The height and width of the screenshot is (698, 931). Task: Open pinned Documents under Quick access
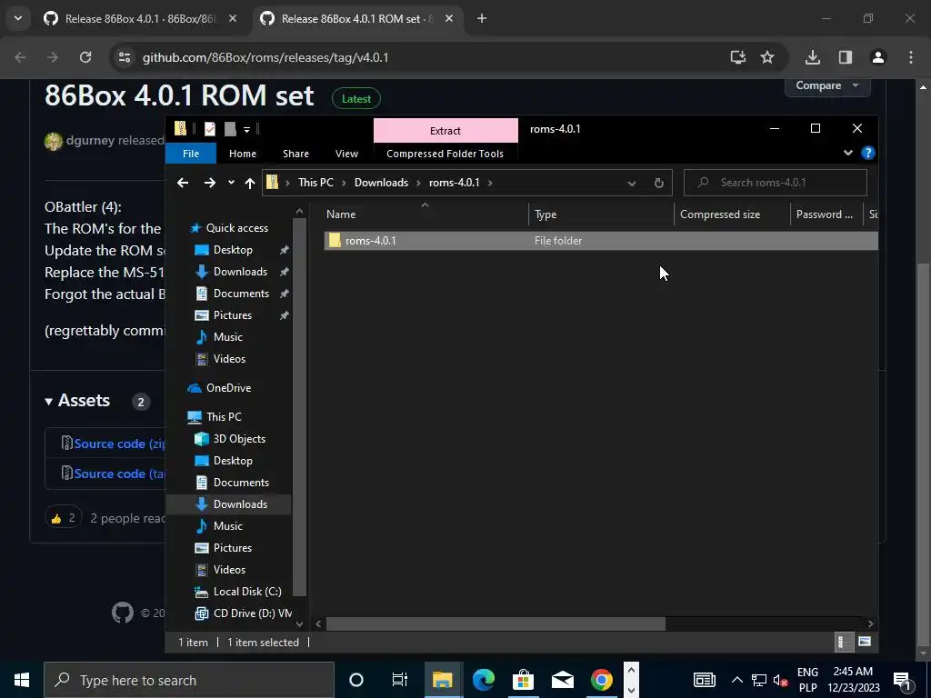(x=241, y=294)
